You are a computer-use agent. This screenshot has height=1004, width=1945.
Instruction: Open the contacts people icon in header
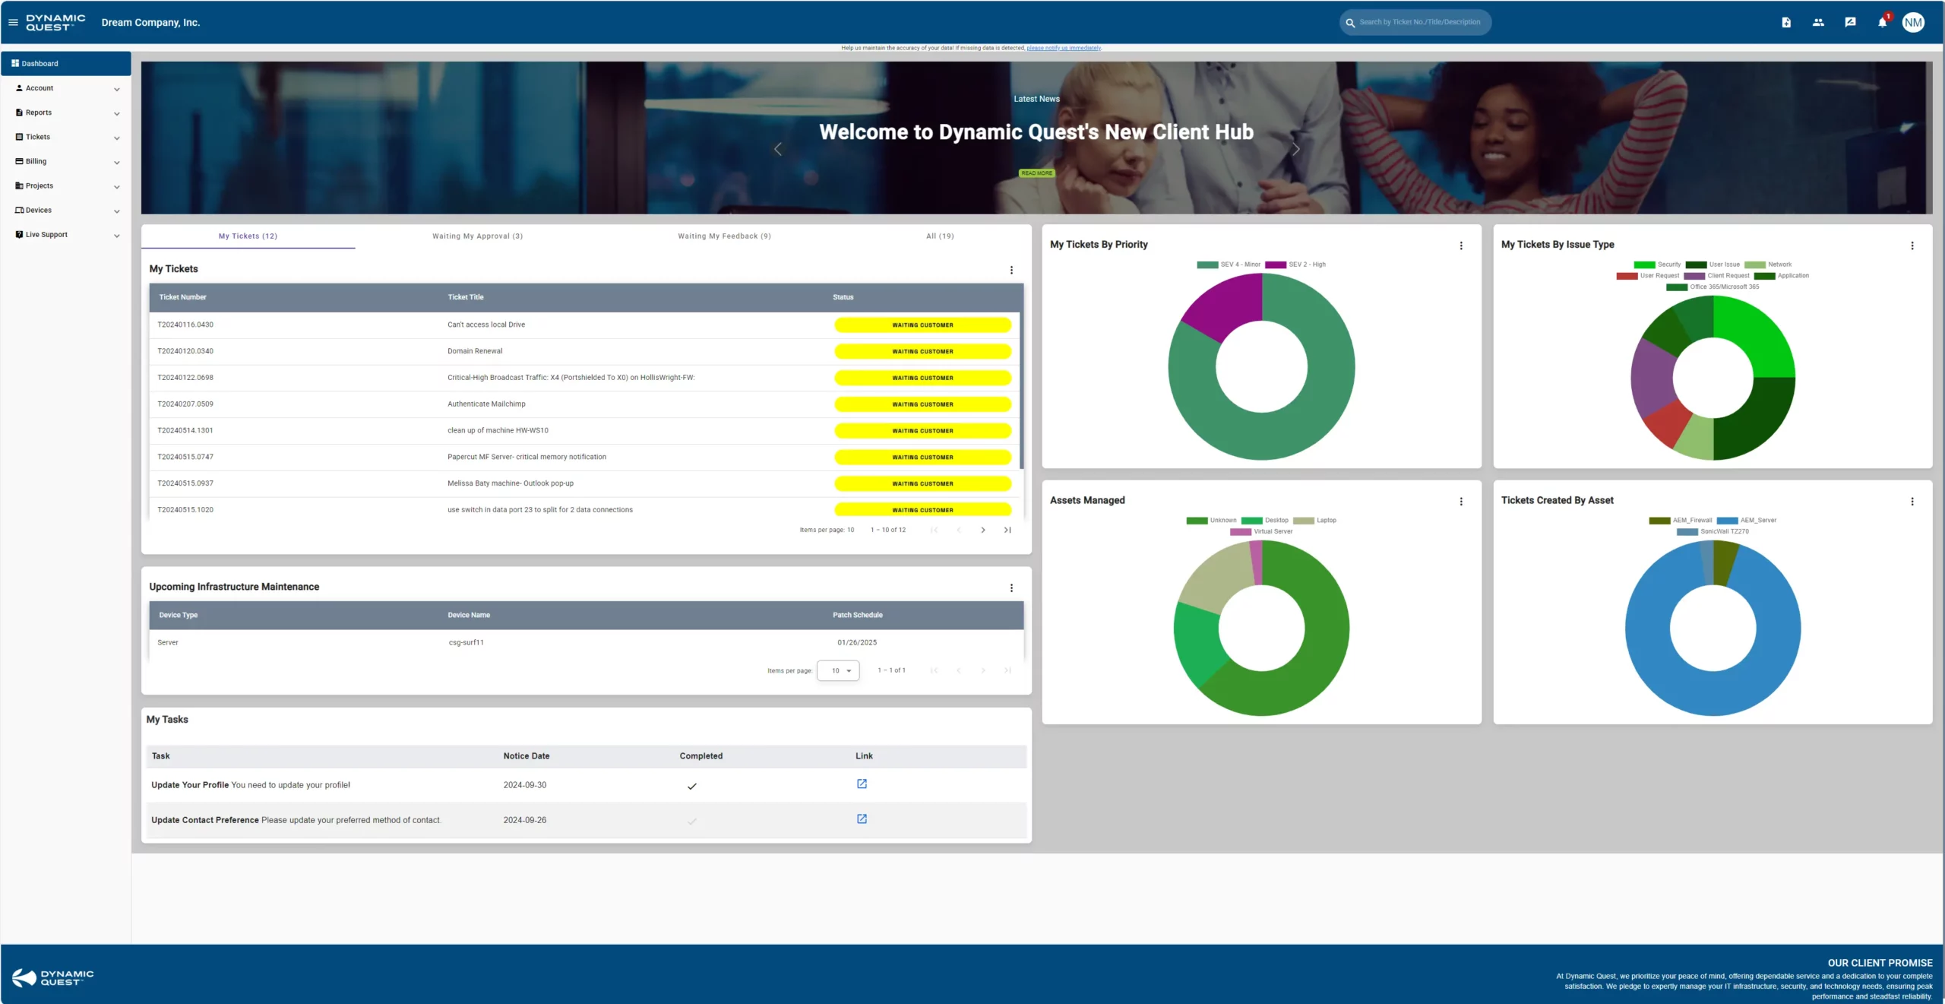click(x=1818, y=22)
